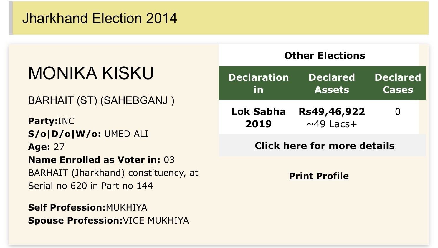Select the Lok Sabha 2019 table cell
This screenshot has width=438, height=248.
(258, 118)
